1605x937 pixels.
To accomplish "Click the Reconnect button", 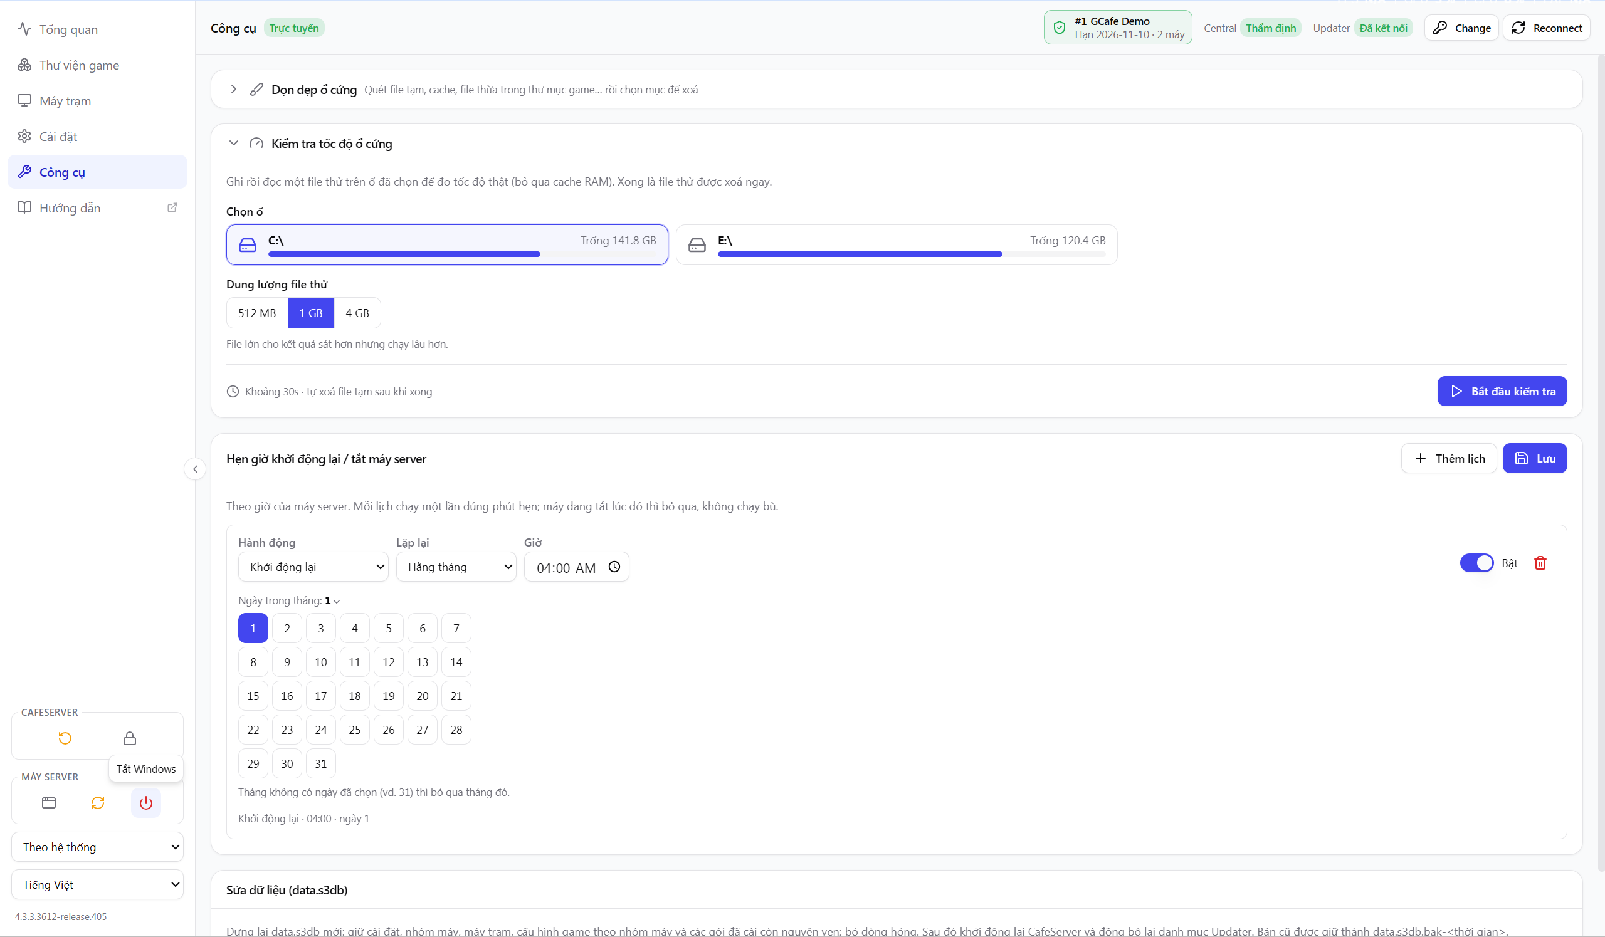I will pos(1547,28).
